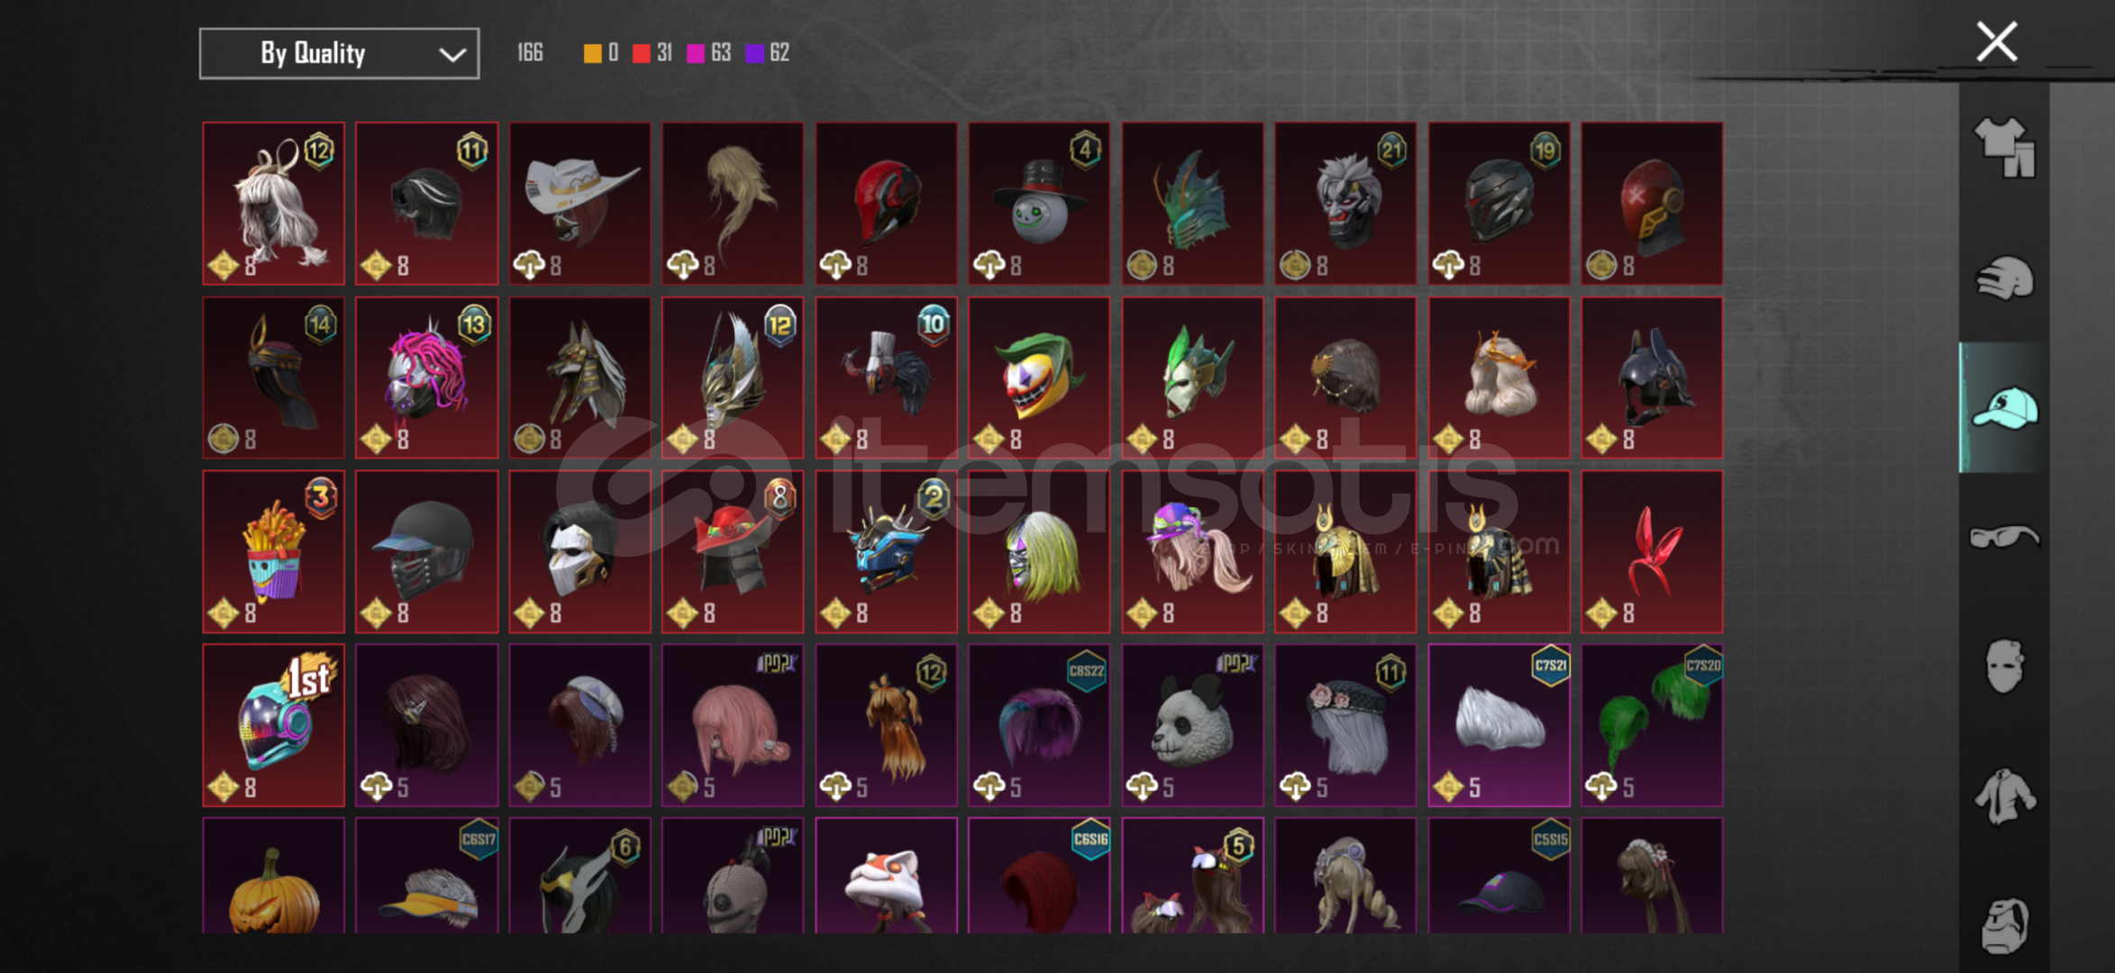Click the pink quality filter swatch showing 63

point(695,53)
